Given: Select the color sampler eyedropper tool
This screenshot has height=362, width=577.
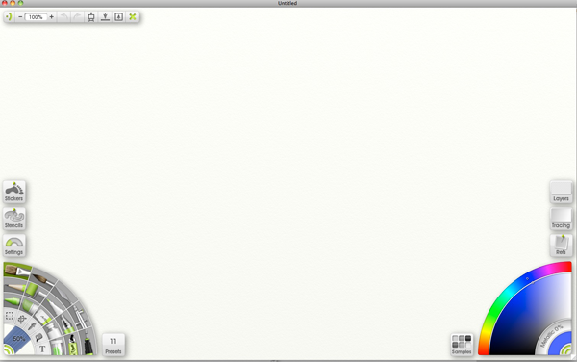Looking at the screenshot, I should (x=32, y=326).
